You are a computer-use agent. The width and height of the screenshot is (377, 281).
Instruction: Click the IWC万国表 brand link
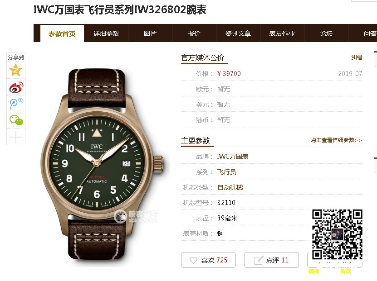(232, 157)
